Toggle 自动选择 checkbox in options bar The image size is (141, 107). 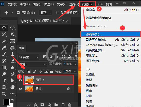tap(18, 13)
